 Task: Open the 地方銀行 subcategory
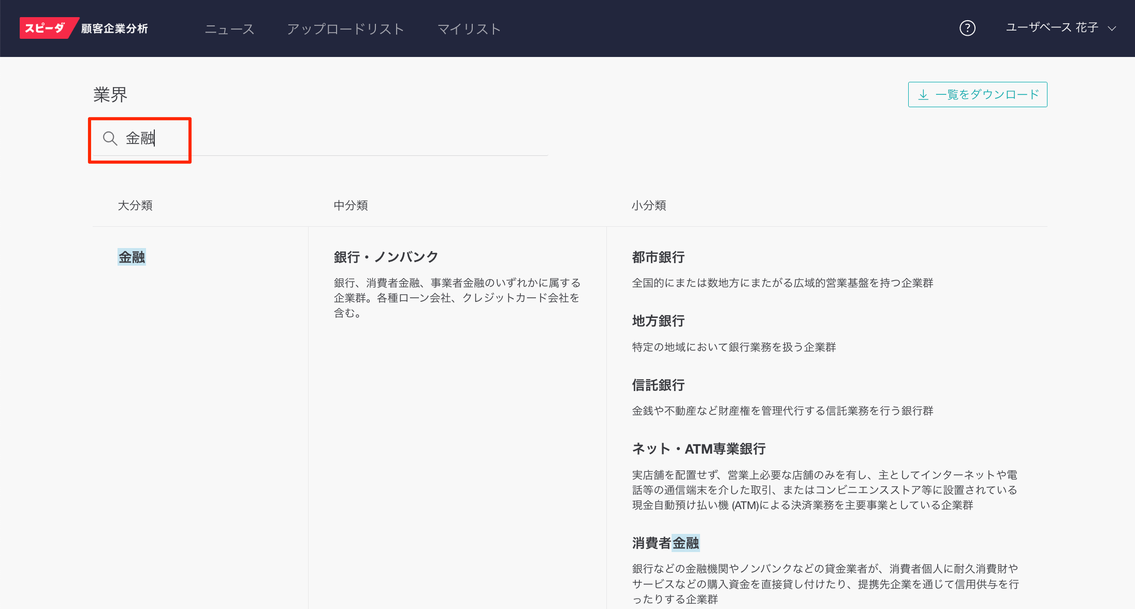pyautogui.click(x=658, y=321)
